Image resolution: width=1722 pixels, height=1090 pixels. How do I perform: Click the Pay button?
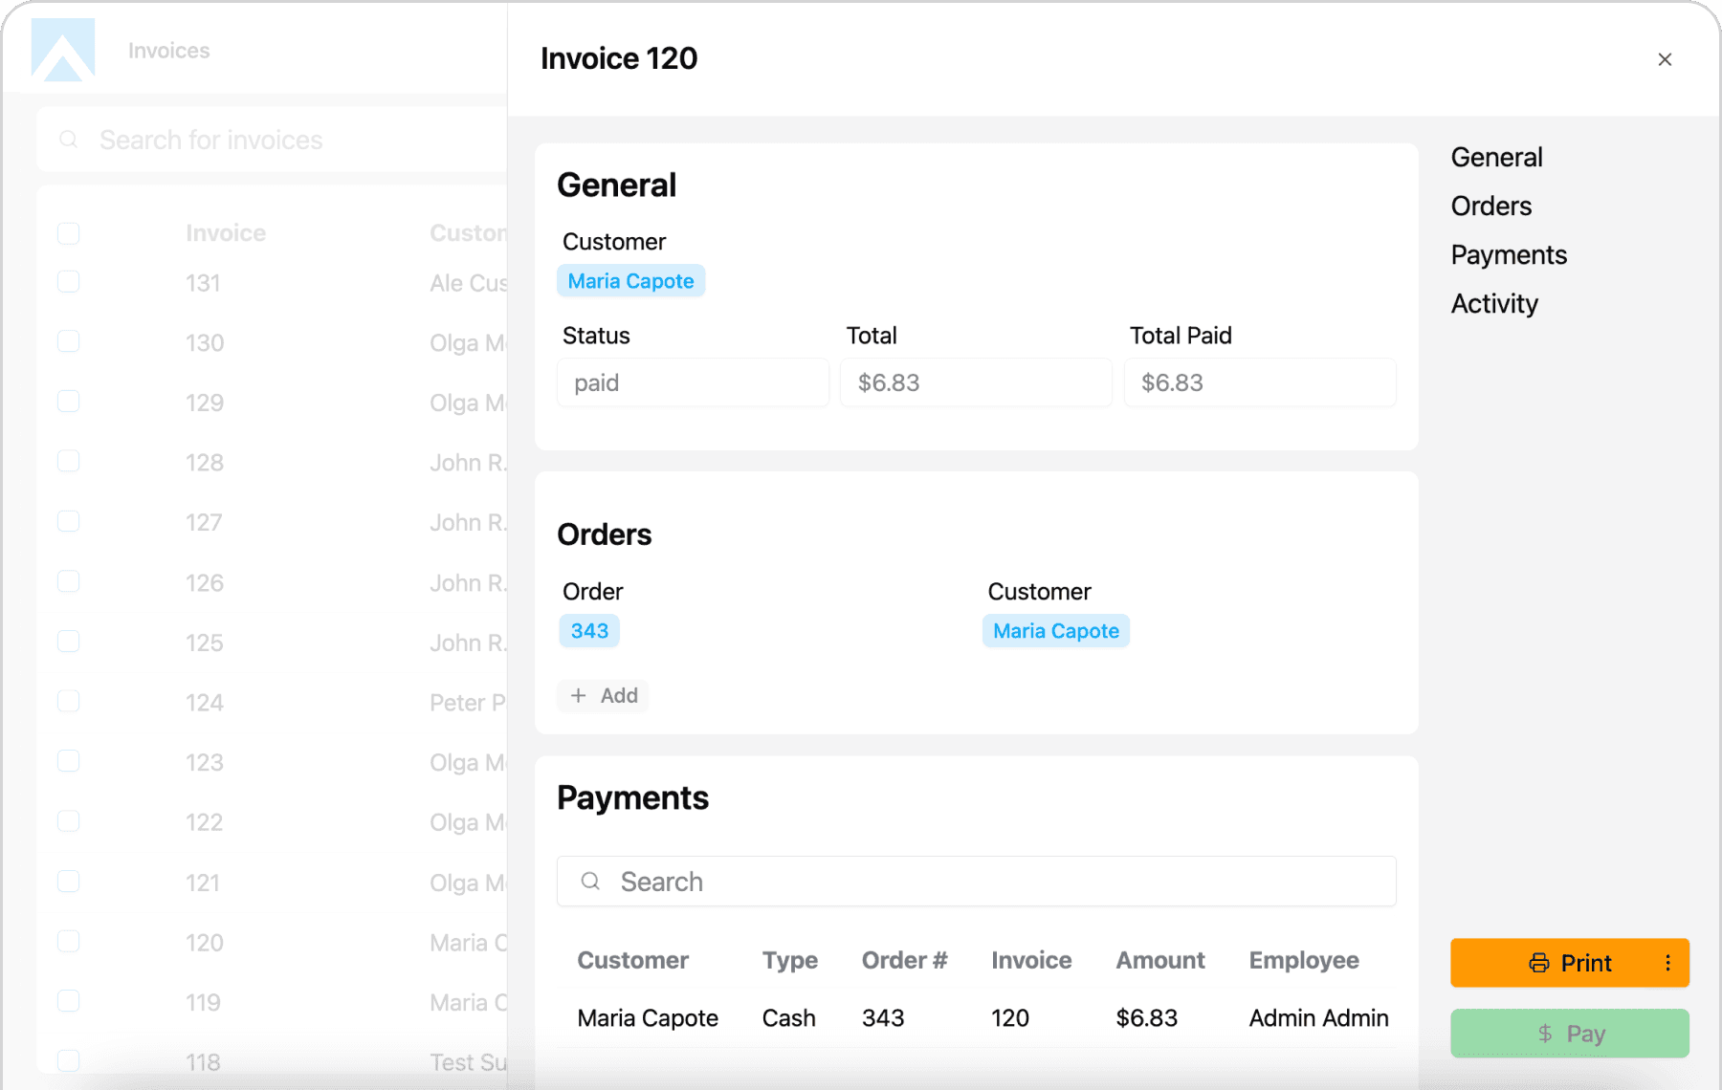tap(1569, 1034)
